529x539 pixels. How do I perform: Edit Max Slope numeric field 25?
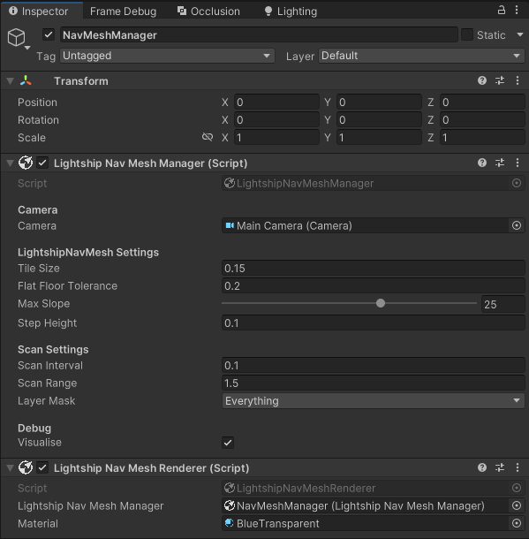503,304
